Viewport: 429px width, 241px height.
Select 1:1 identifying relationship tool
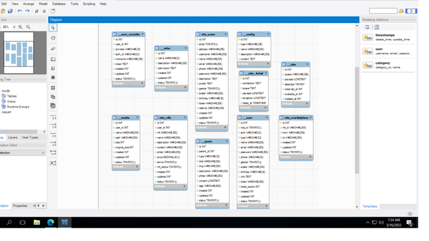(x=53, y=135)
